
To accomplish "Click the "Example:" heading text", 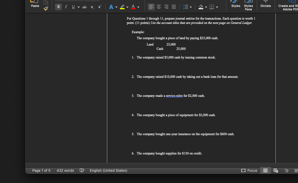I will point(138,32).
